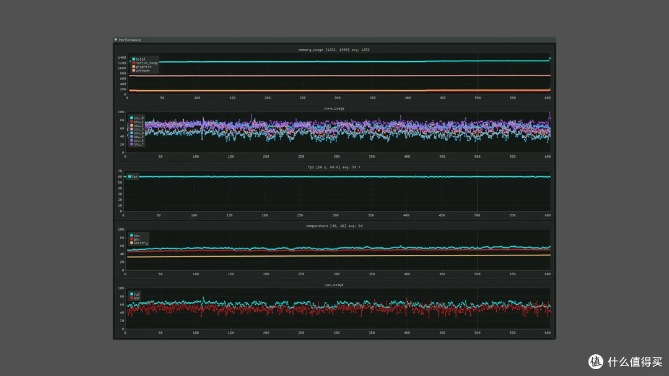Collapse the Performance panel triangle
Viewport: 669px width, 376px height.
(x=116, y=40)
